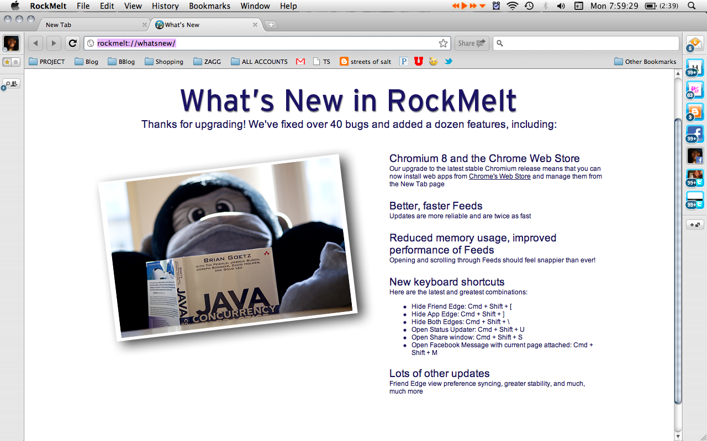
Task: Go forward with the forward arrow button
Action: (x=54, y=43)
